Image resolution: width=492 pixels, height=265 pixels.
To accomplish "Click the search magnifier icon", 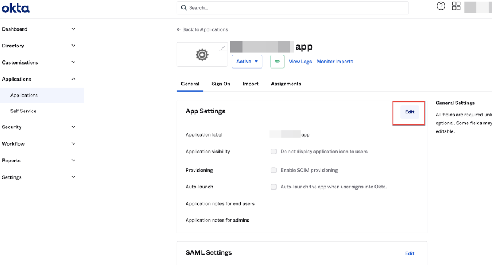I will (x=184, y=8).
